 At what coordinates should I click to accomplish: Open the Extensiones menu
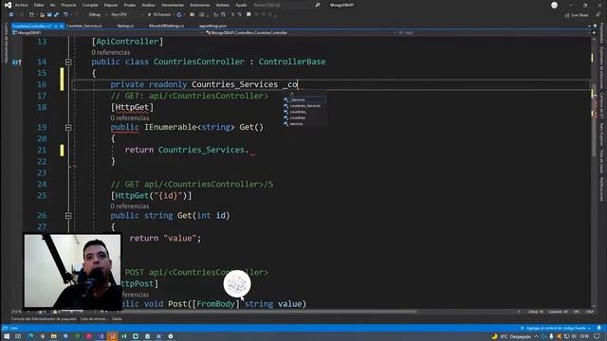[200, 5]
